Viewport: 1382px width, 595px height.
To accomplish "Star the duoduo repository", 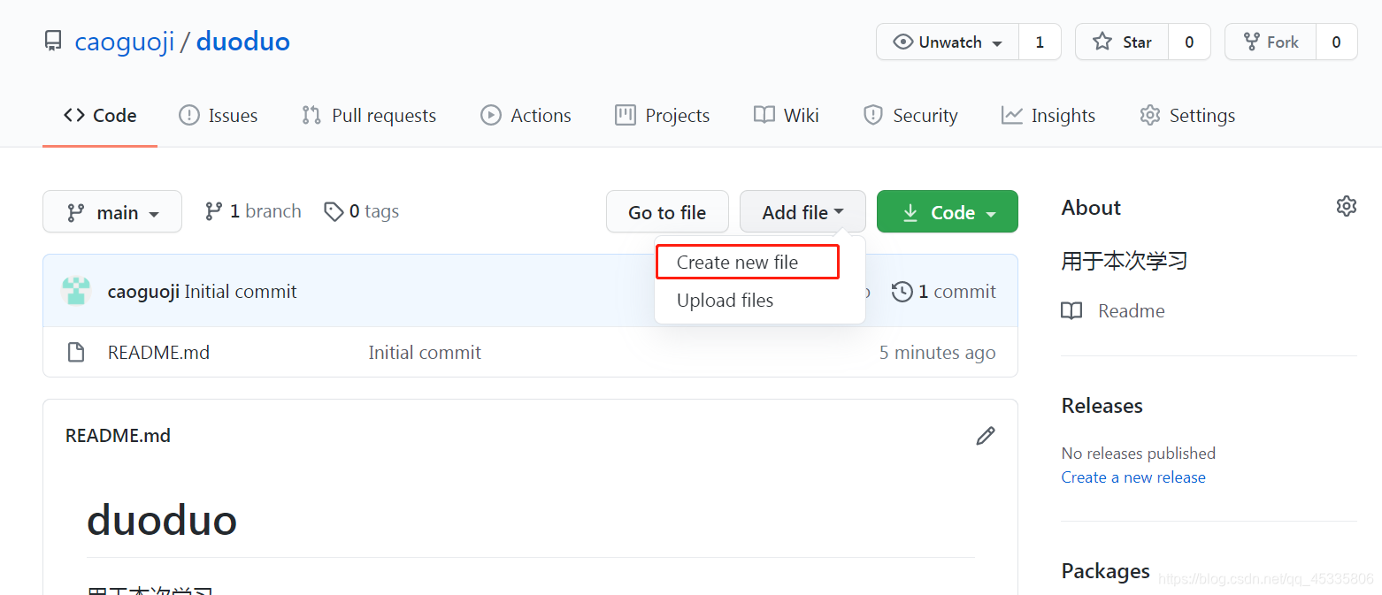I will point(1122,42).
